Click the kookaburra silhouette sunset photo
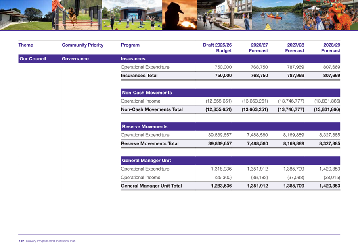The width and height of the screenshot is (358, 252). pos(179,15)
